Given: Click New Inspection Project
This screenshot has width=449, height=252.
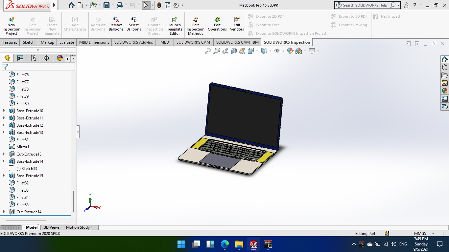Looking at the screenshot, I should tap(12, 26).
